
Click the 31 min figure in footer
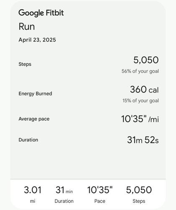[64, 190]
